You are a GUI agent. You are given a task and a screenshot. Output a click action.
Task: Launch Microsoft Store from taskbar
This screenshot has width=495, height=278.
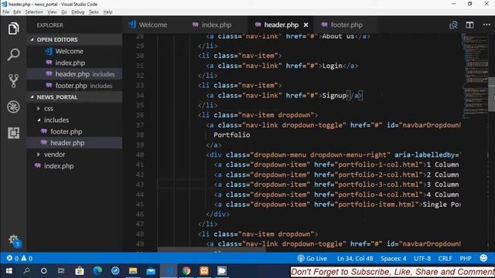(80, 271)
